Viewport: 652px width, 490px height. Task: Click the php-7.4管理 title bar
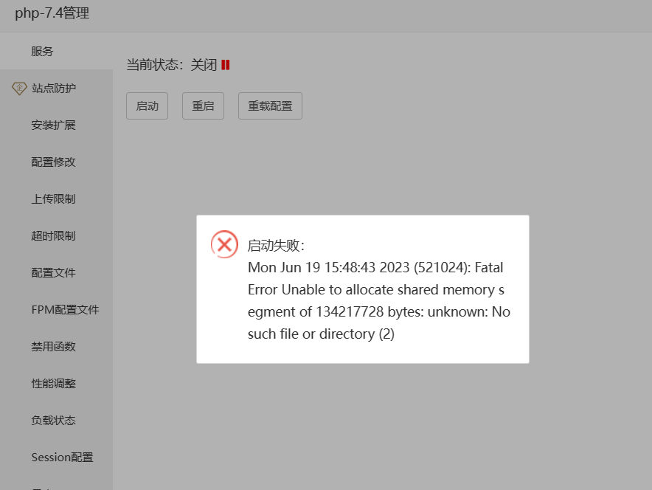click(52, 13)
